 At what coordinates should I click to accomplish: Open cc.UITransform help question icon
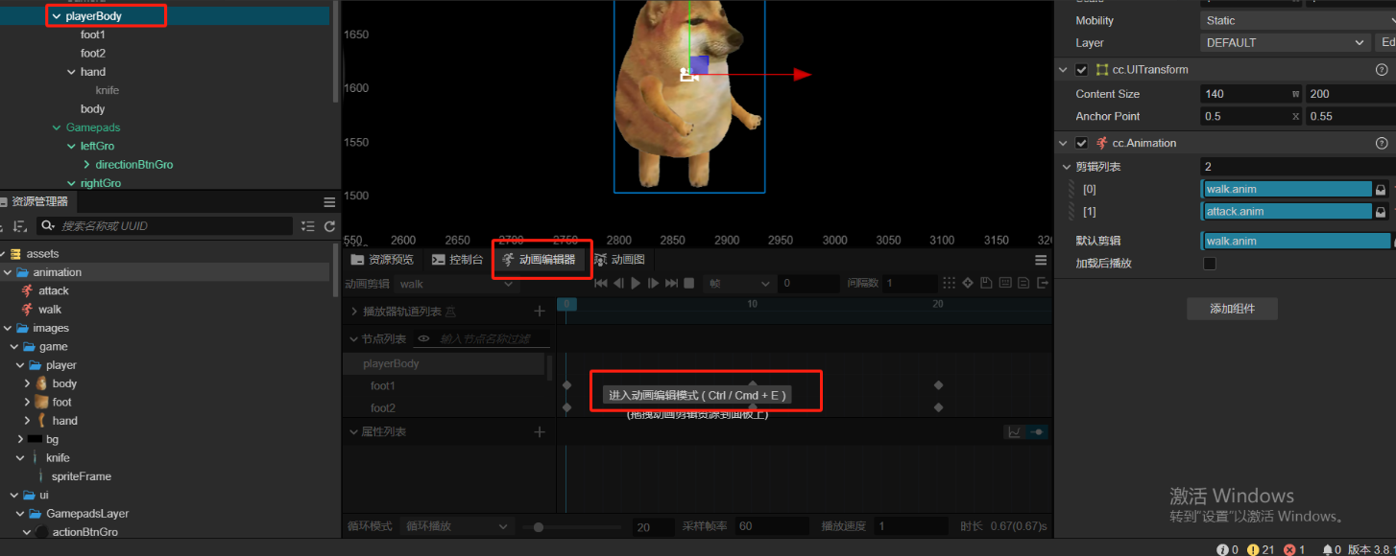1382,70
